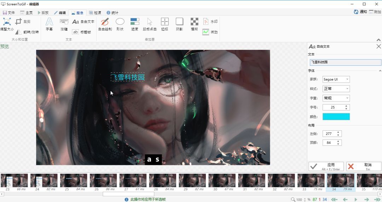382x202 pixels.
Task: Open the 进度 progress overlay tool
Action: [x=135, y=24]
